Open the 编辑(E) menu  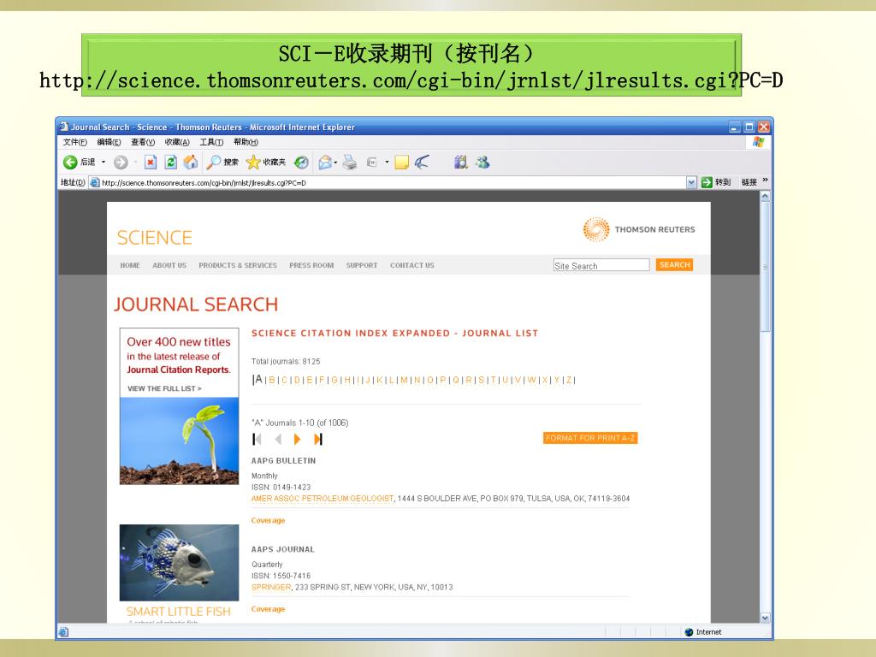click(109, 142)
